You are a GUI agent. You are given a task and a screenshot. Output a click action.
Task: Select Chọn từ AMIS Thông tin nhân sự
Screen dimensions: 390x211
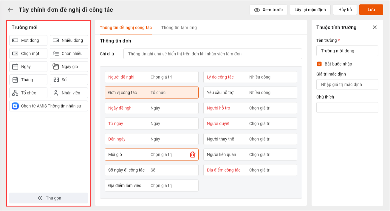[x=49, y=106]
